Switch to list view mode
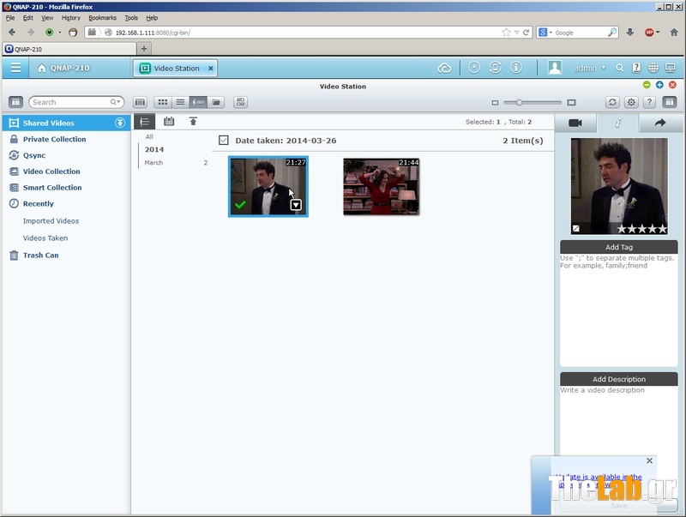This screenshot has height=517, width=686. point(180,102)
